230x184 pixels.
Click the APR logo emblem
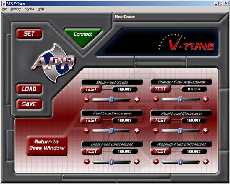click(x=54, y=63)
